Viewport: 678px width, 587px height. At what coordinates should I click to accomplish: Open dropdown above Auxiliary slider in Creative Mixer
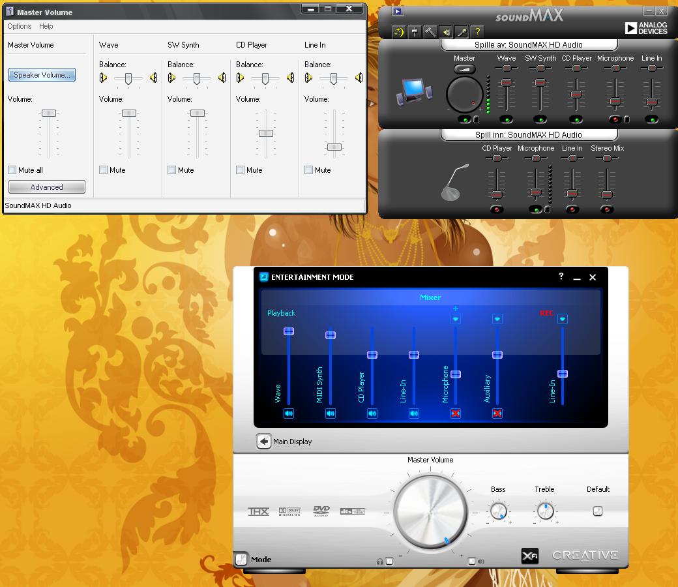[497, 319]
